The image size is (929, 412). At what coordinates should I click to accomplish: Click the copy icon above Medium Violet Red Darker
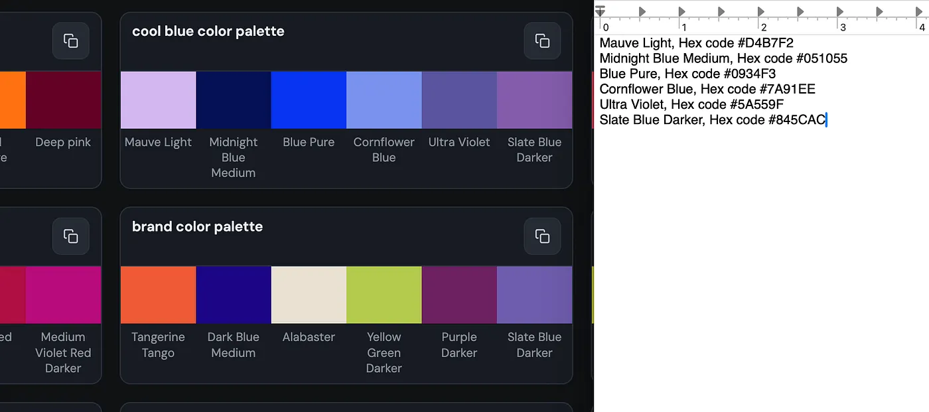(71, 236)
